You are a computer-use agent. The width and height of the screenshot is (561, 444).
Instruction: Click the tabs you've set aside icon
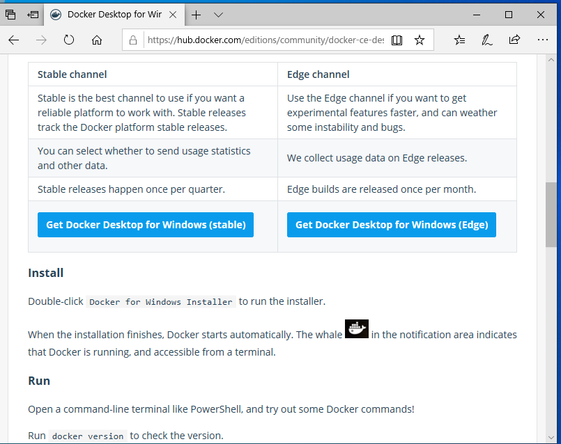10,15
